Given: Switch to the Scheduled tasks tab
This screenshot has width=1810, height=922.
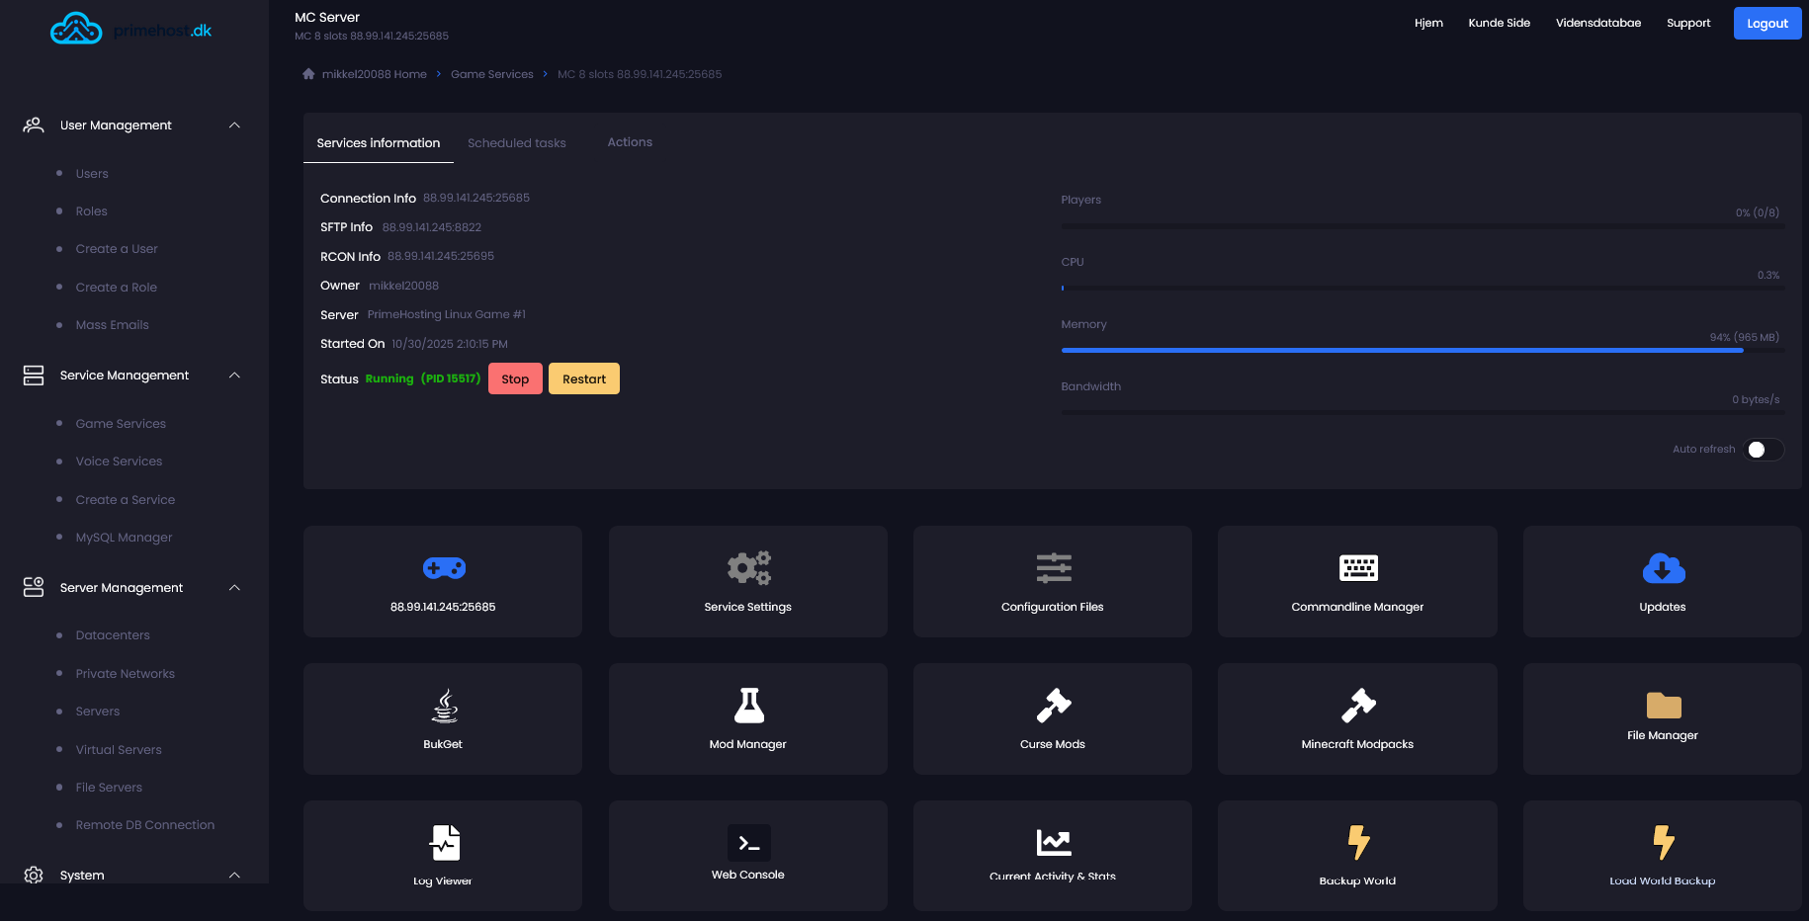Looking at the screenshot, I should (x=516, y=142).
